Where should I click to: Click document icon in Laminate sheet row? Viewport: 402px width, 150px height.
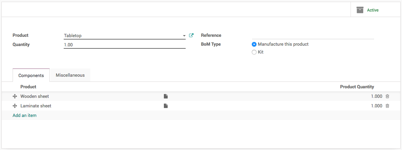pos(166,106)
